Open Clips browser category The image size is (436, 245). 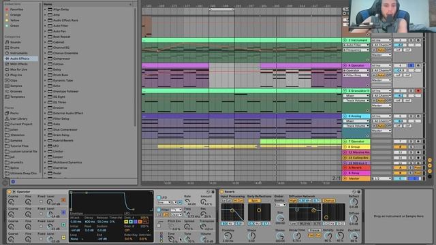click(14, 80)
